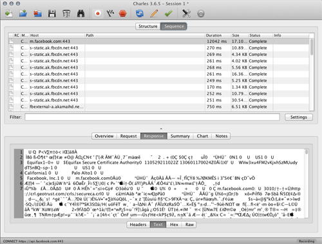Screen dimensions: 322x244
Task: Click the filter Settings button
Action: coord(299,117)
